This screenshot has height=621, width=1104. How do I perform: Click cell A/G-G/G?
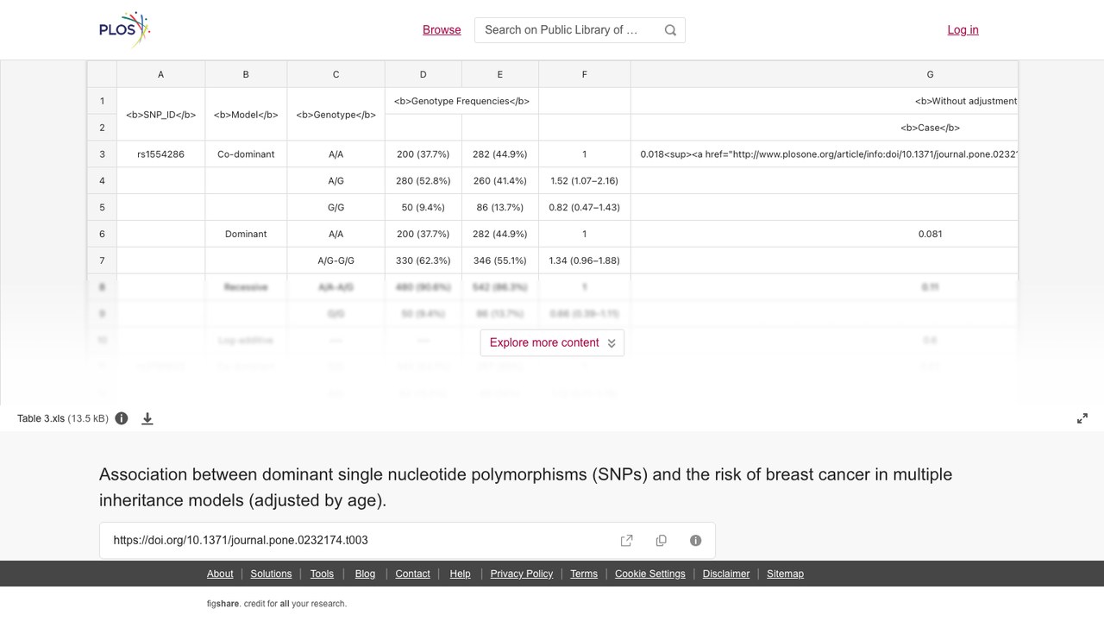[x=336, y=260]
